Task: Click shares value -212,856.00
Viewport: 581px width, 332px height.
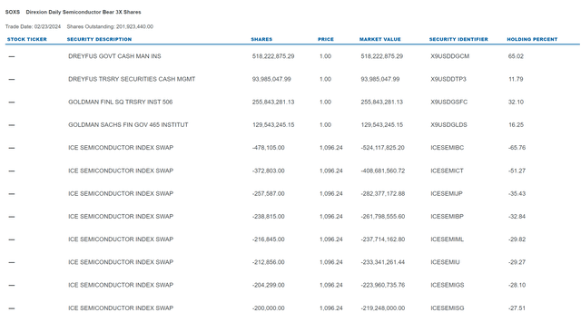Action: pyautogui.click(x=269, y=262)
